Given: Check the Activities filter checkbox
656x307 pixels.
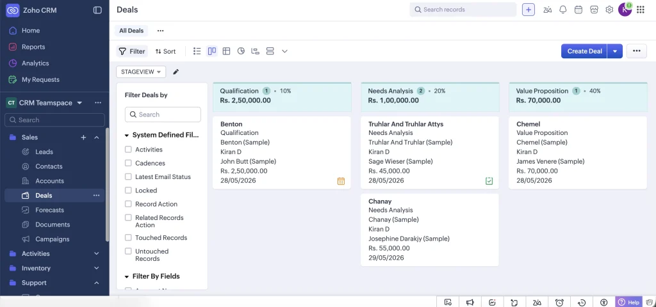Looking at the screenshot, I should [128, 150].
